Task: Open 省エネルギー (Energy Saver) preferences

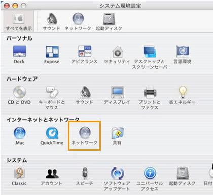Action: point(183,95)
